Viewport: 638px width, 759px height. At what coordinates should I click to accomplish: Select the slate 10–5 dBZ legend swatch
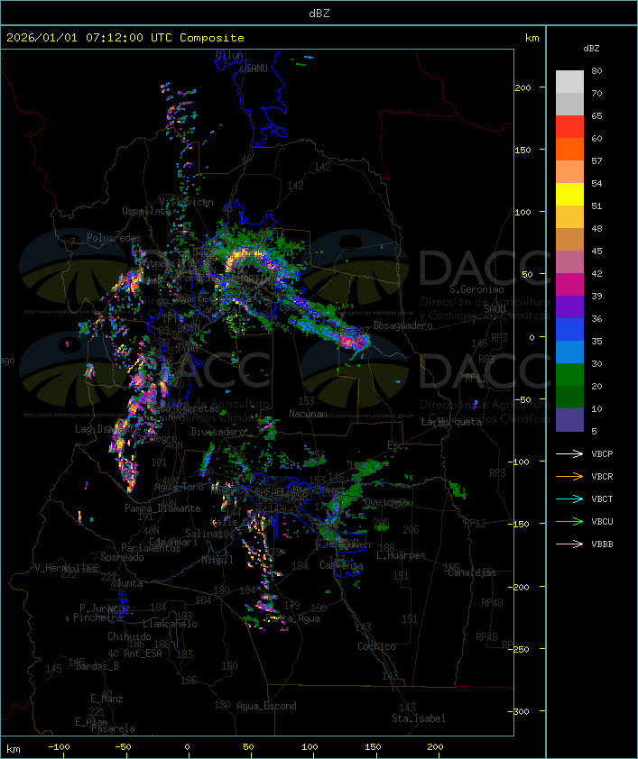click(x=569, y=419)
